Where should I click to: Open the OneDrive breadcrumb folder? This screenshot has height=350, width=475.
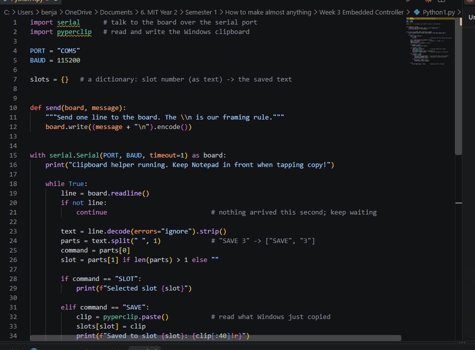tap(78, 12)
